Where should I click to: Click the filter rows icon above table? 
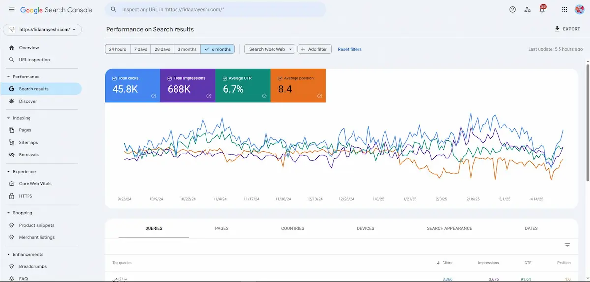coord(567,245)
